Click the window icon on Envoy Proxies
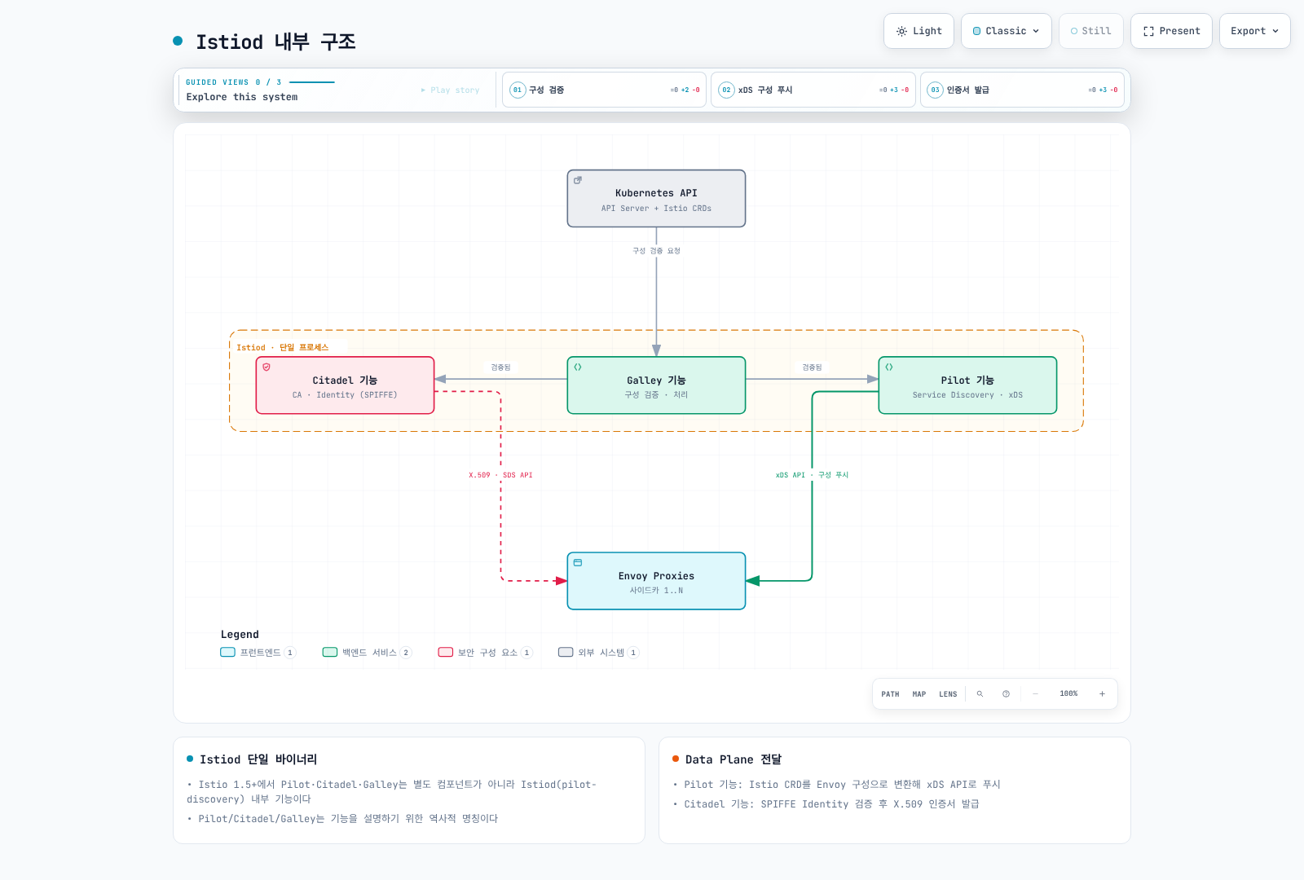This screenshot has width=1304, height=880. point(578,563)
